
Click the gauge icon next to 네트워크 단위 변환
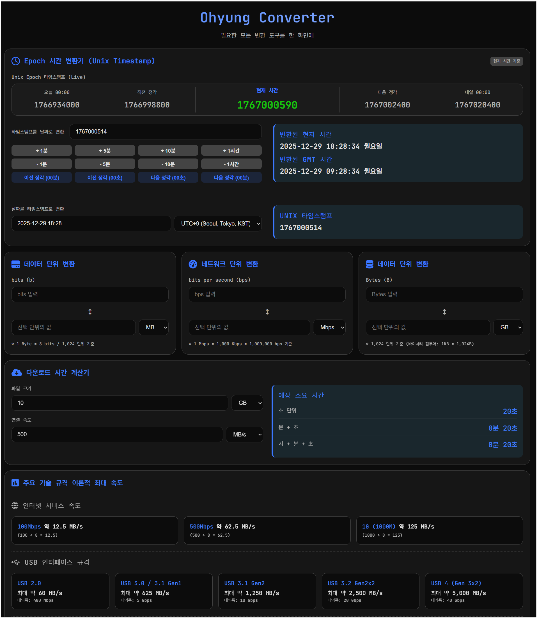(193, 264)
